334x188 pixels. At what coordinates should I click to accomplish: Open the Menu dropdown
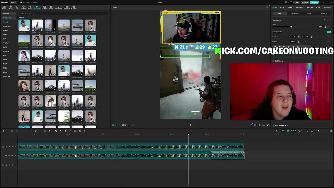[x=13, y=2]
